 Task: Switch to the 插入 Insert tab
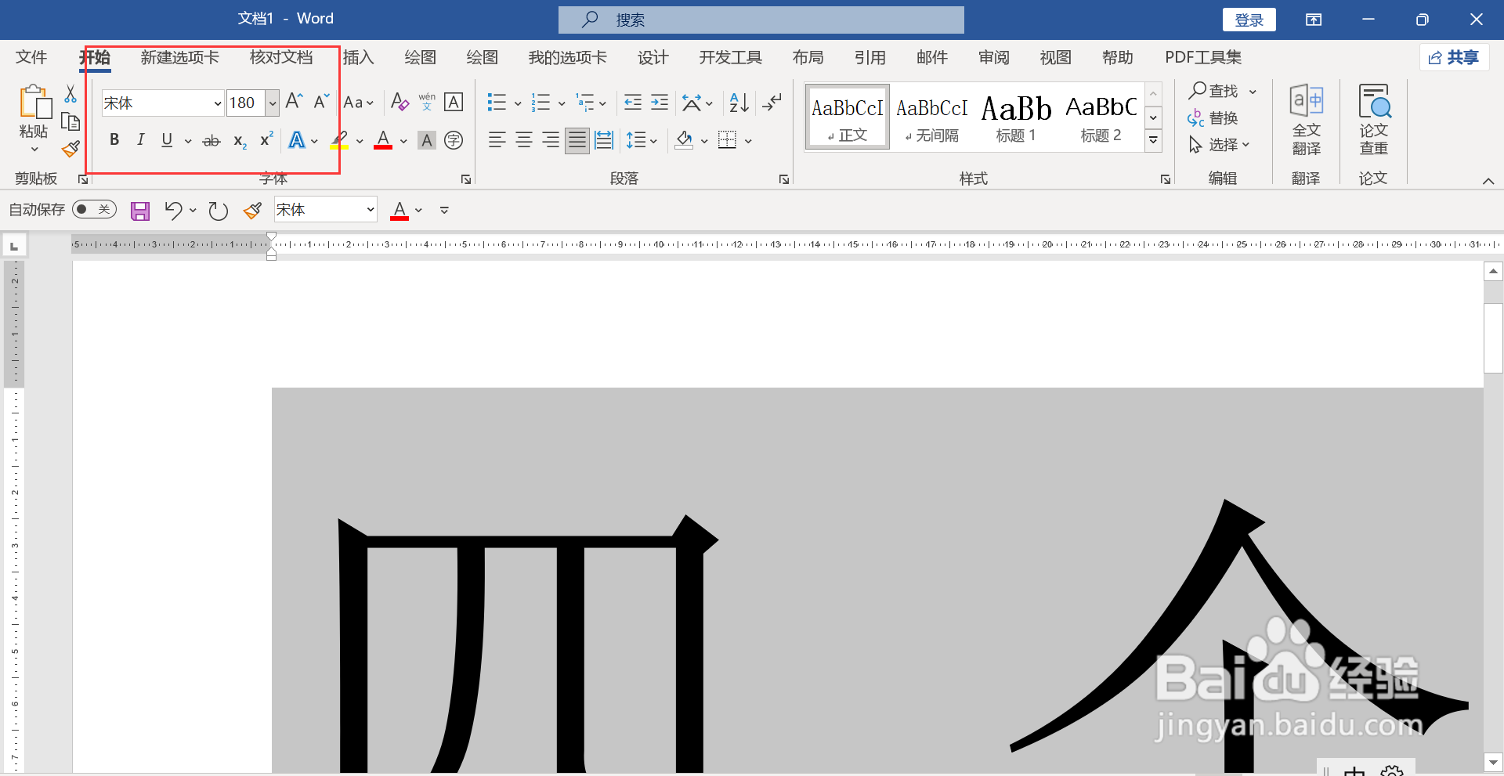[x=359, y=57]
